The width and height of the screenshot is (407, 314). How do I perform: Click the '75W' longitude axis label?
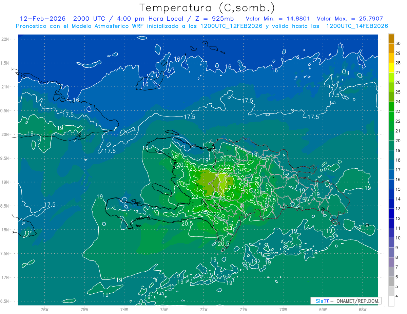coord(84,310)
